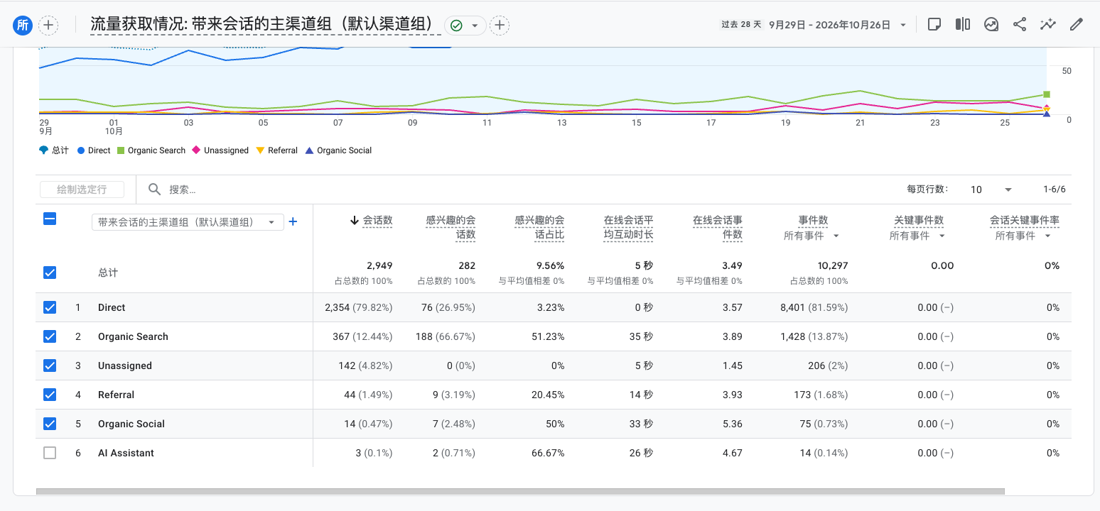Image resolution: width=1100 pixels, height=511 pixels.
Task: Toggle Direct legend item
Action: 94,150
